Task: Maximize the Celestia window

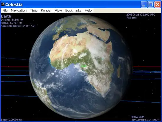Action: [151, 4]
